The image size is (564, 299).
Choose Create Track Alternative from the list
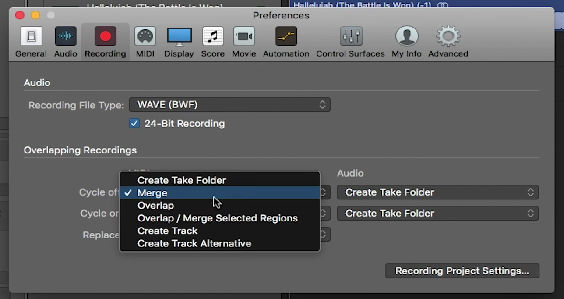(x=194, y=243)
